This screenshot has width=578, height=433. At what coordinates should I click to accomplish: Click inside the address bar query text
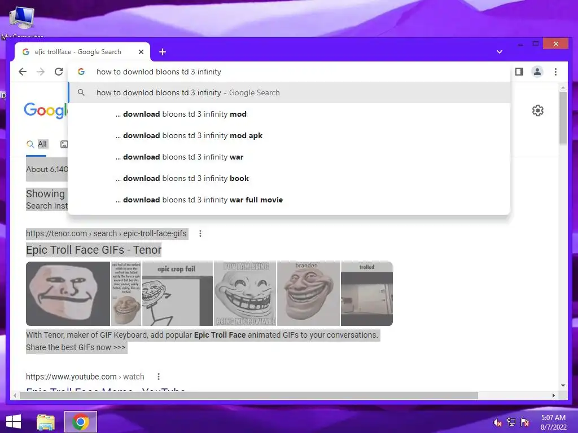pos(159,72)
